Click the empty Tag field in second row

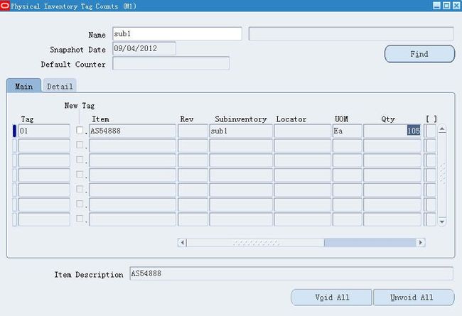44,146
